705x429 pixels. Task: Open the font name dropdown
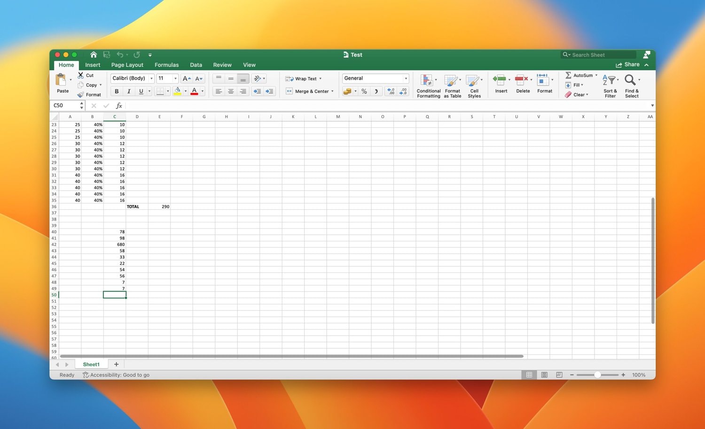pos(150,78)
